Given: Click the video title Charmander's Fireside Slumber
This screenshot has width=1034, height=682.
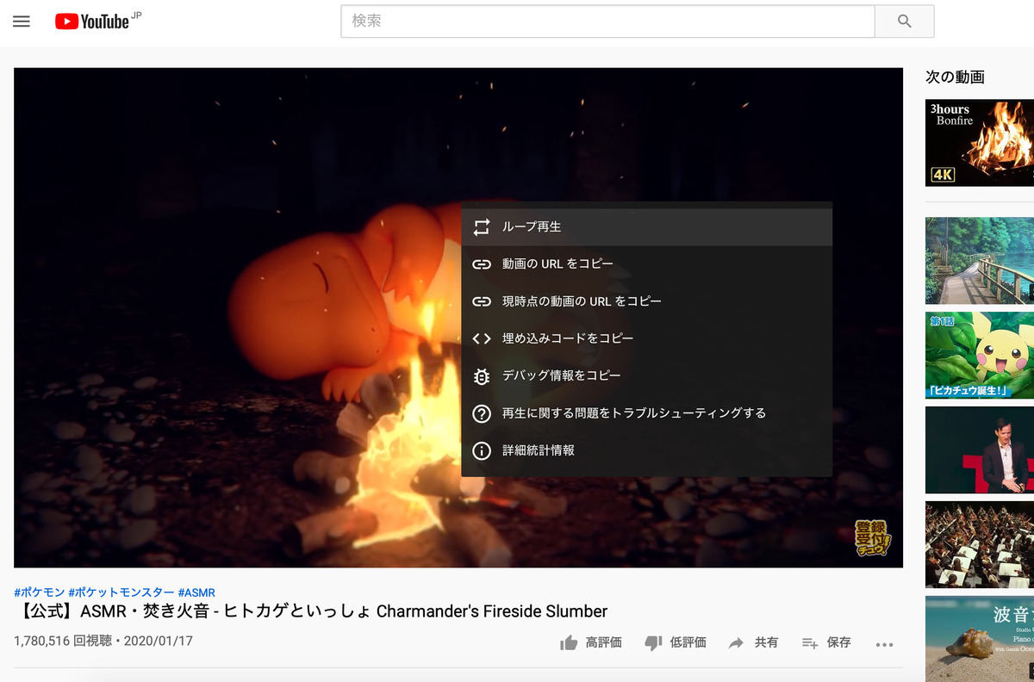Looking at the screenshot, I should click(x=310, y=611).
